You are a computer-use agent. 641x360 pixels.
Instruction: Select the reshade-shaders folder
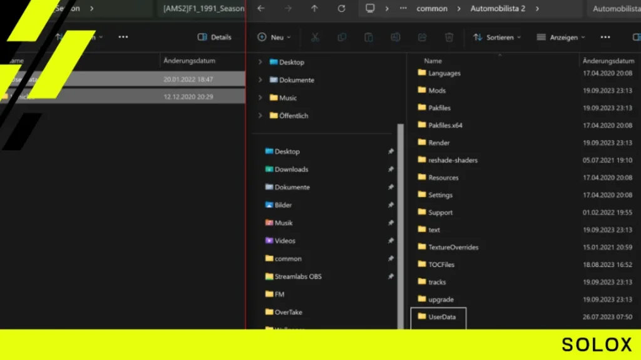(448, 160)
